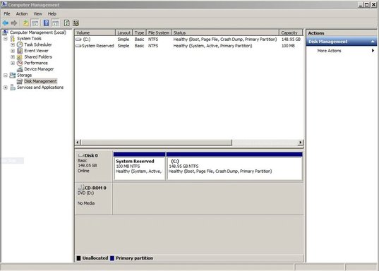Click the Task Scheduler clock icon
The height and width of the screenshot is (271, 379).
tap(20, 44)
